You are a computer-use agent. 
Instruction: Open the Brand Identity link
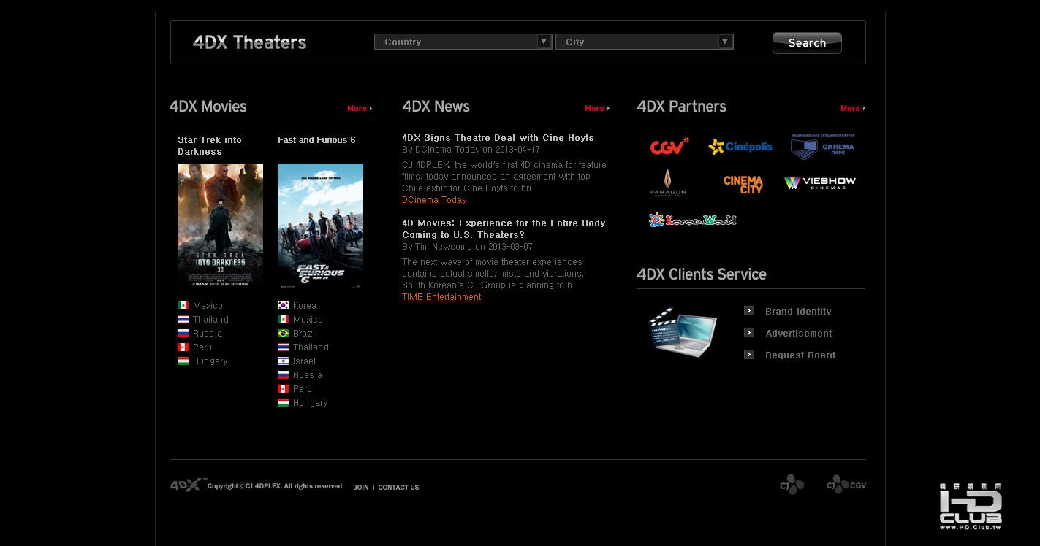pos(798,312)
